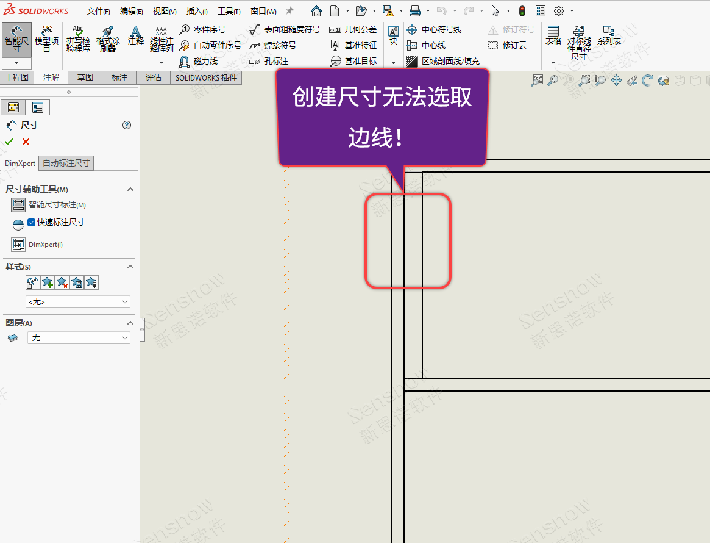The height and width of the screenshot is (543, 710).
Task: Select Area Hatch/Fill (区域剖面线/填充)
Action: pos(444,61)
